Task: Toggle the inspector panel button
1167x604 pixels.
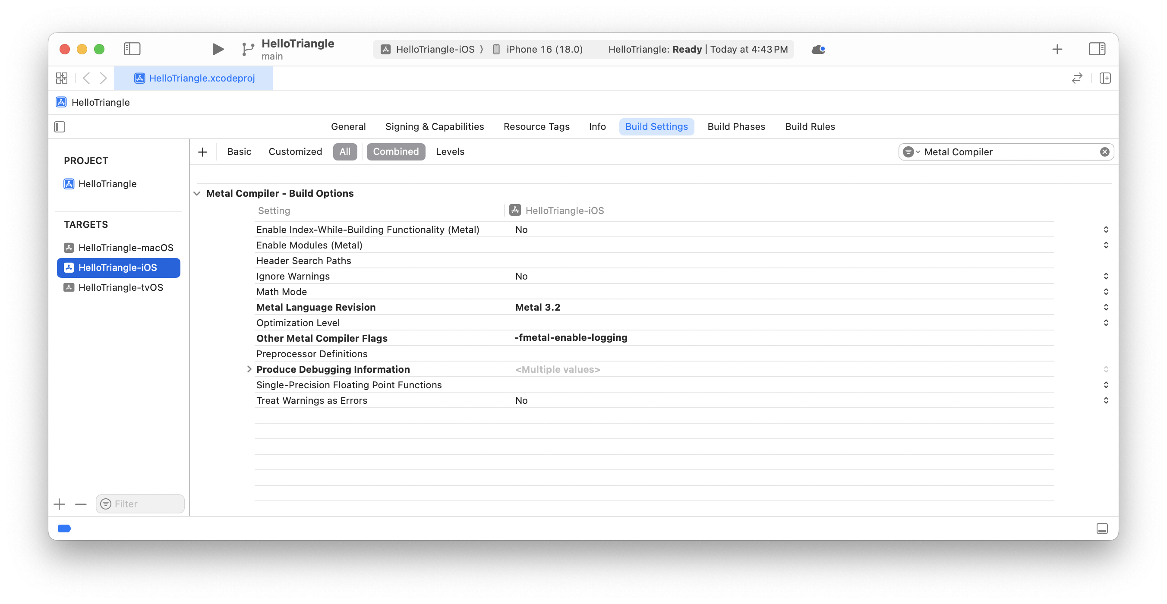Action: pyautogui.click(x=1097, y=49)
